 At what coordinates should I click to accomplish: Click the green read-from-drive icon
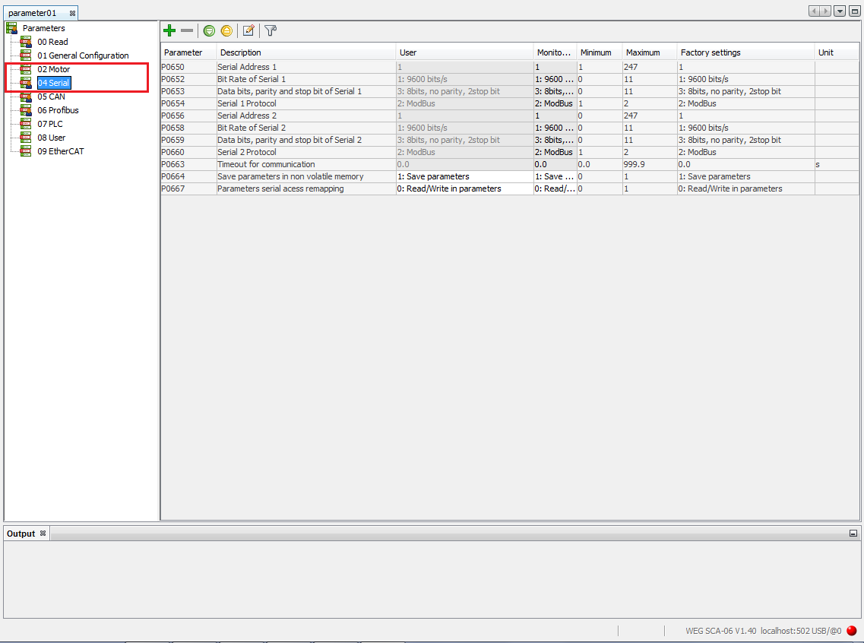coord(209,30)
